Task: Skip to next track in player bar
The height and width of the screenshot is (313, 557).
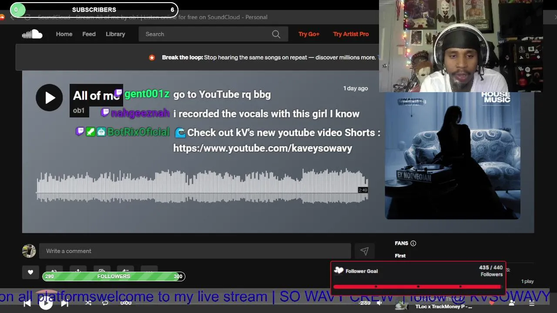Action: [65, 303]
